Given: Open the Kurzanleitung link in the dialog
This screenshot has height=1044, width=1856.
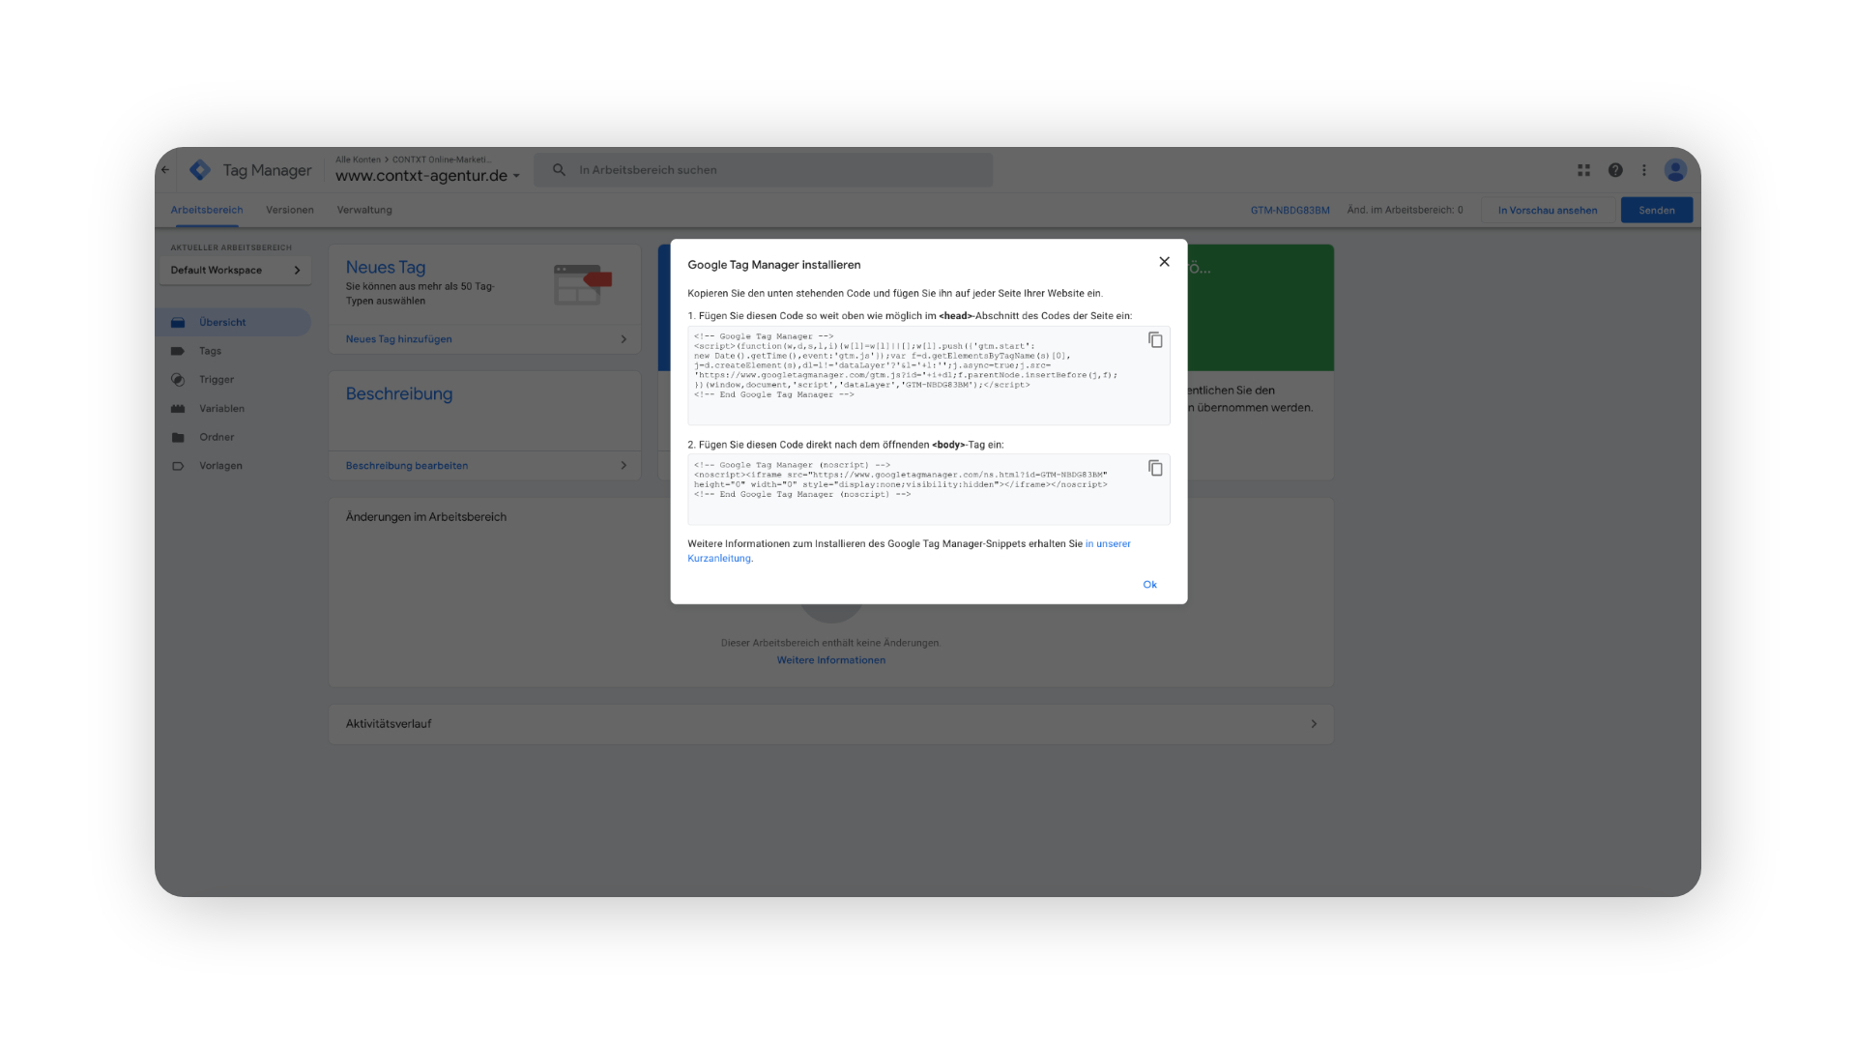Looking at the screenshot, I should 909,551.
